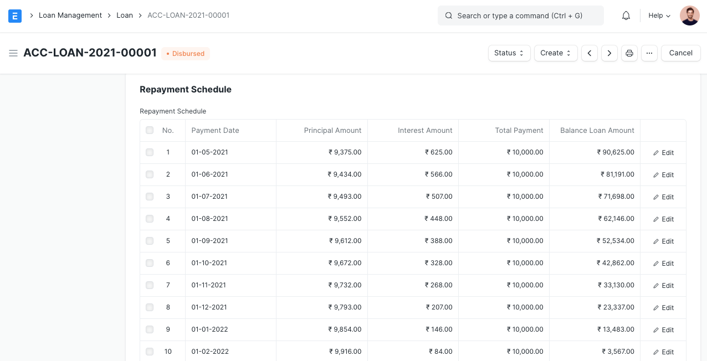This screenshot has height=361, width=707.
Task: Go to the previous loan record
Action: tap(589, 53)
